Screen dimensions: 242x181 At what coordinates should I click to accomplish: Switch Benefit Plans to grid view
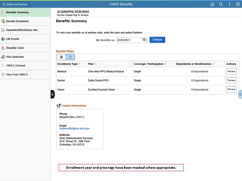tap(70, 57)
